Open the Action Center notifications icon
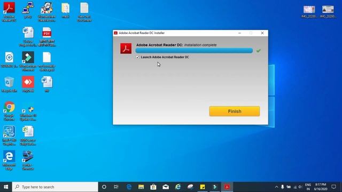 coord(333,187)
